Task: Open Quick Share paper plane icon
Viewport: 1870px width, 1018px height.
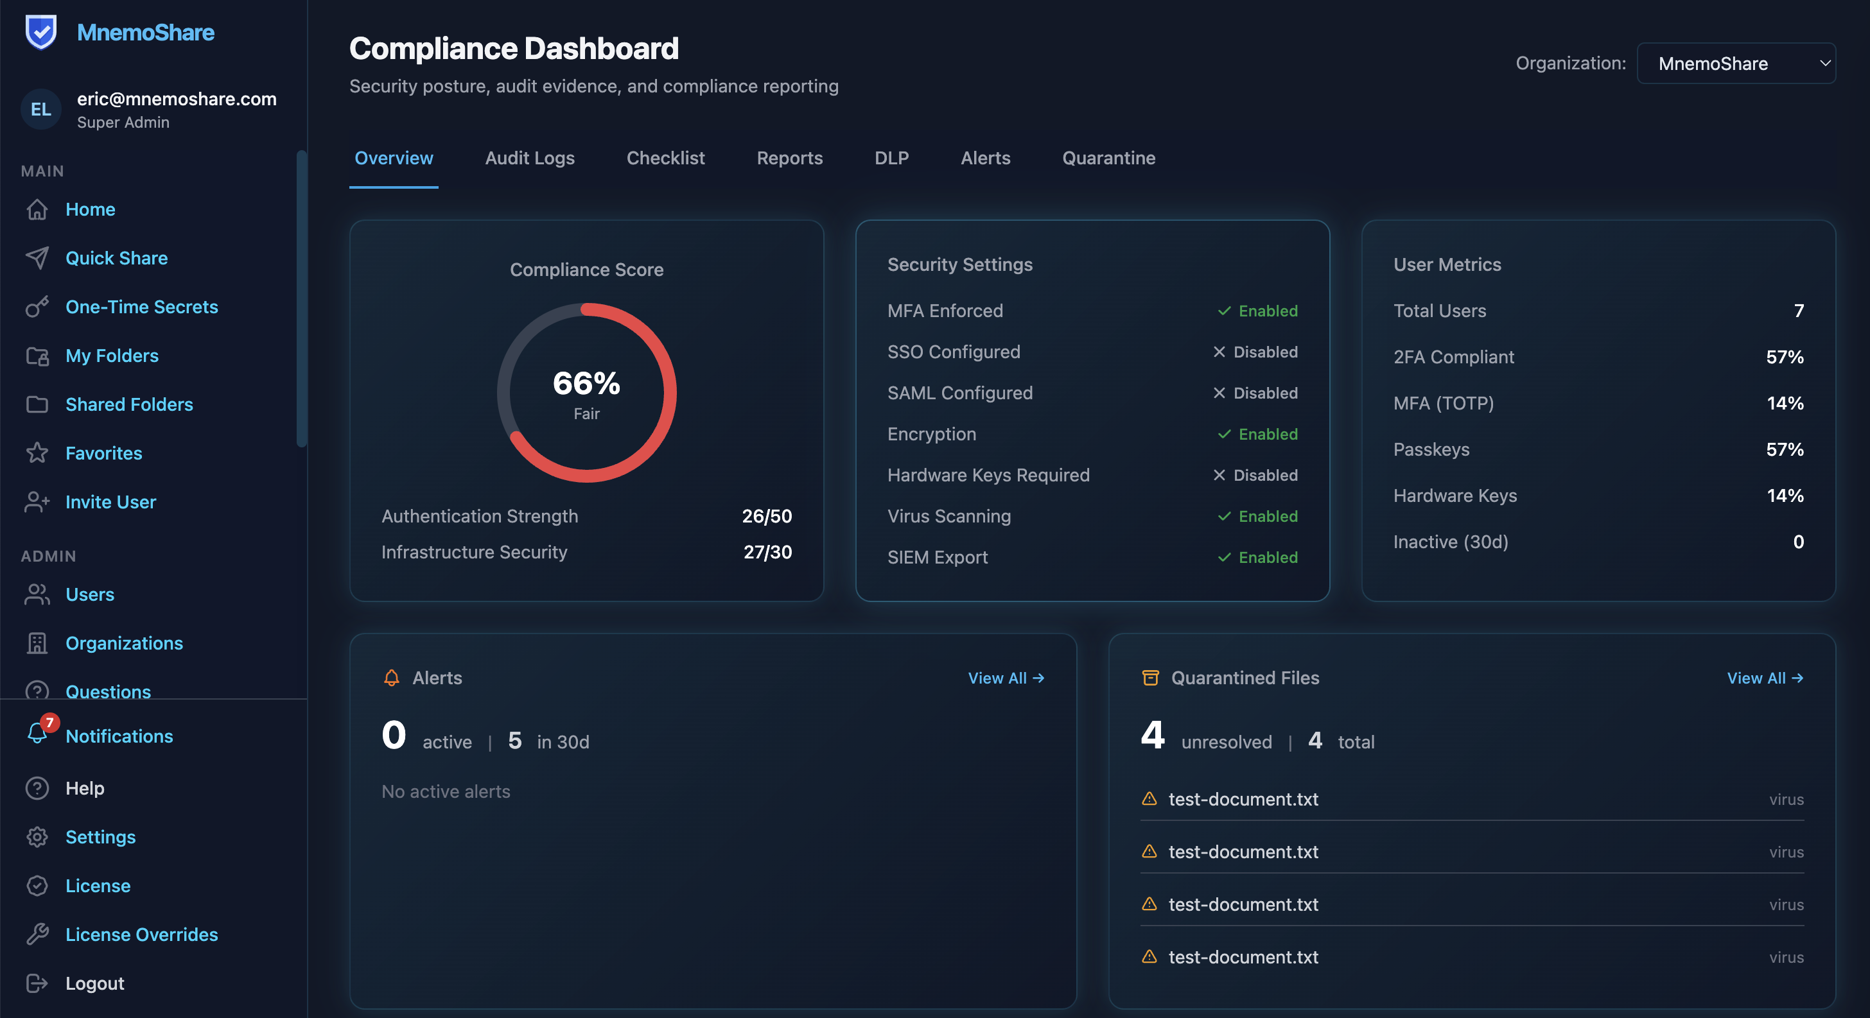Action: point(37,257)
